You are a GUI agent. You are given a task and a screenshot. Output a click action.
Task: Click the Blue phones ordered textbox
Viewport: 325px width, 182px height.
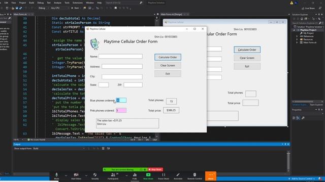(121, 100)
